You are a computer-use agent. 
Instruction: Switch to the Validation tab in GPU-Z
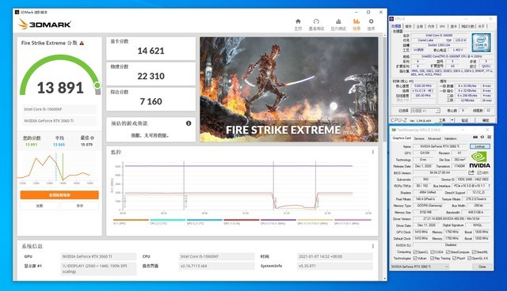pyautogui.click(x=451, y=138)
